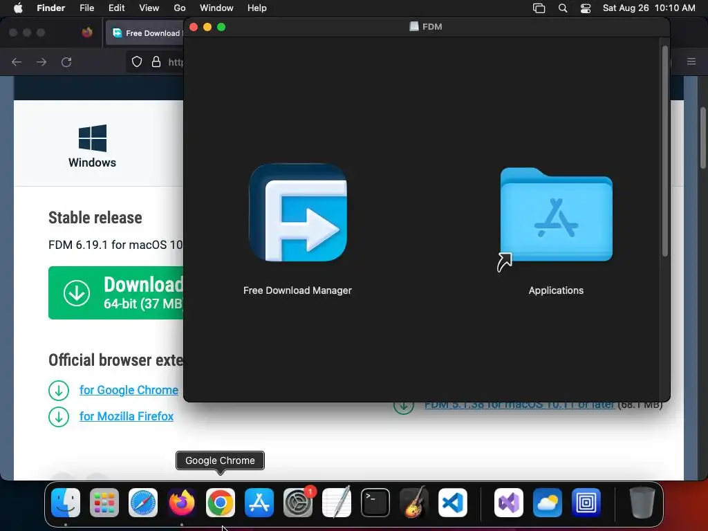Click the 'FDM 6.19.1 for macOS' text
This screenshot has width=708, height=531.
point(115,245)
